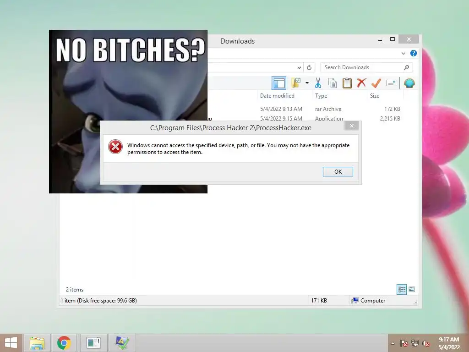Maximize the Downloads window

(393, 39)
